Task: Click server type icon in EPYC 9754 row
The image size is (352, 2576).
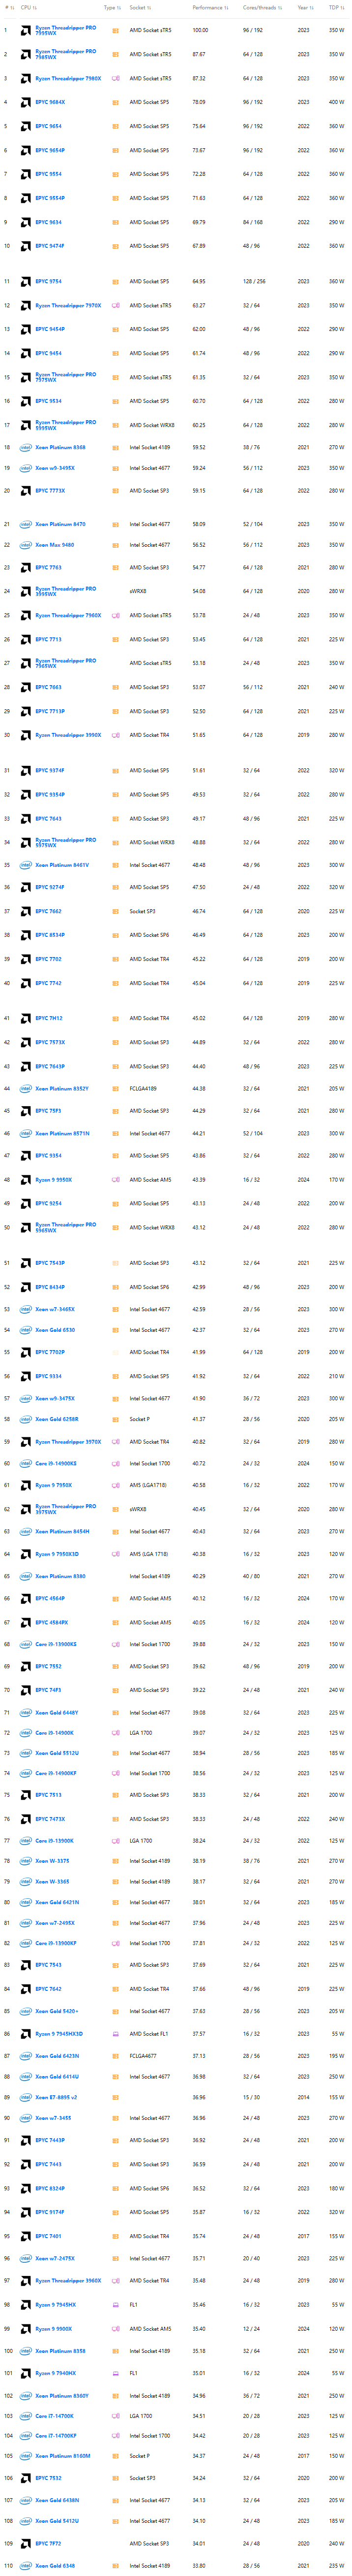Action: click(x=116, y=282)
